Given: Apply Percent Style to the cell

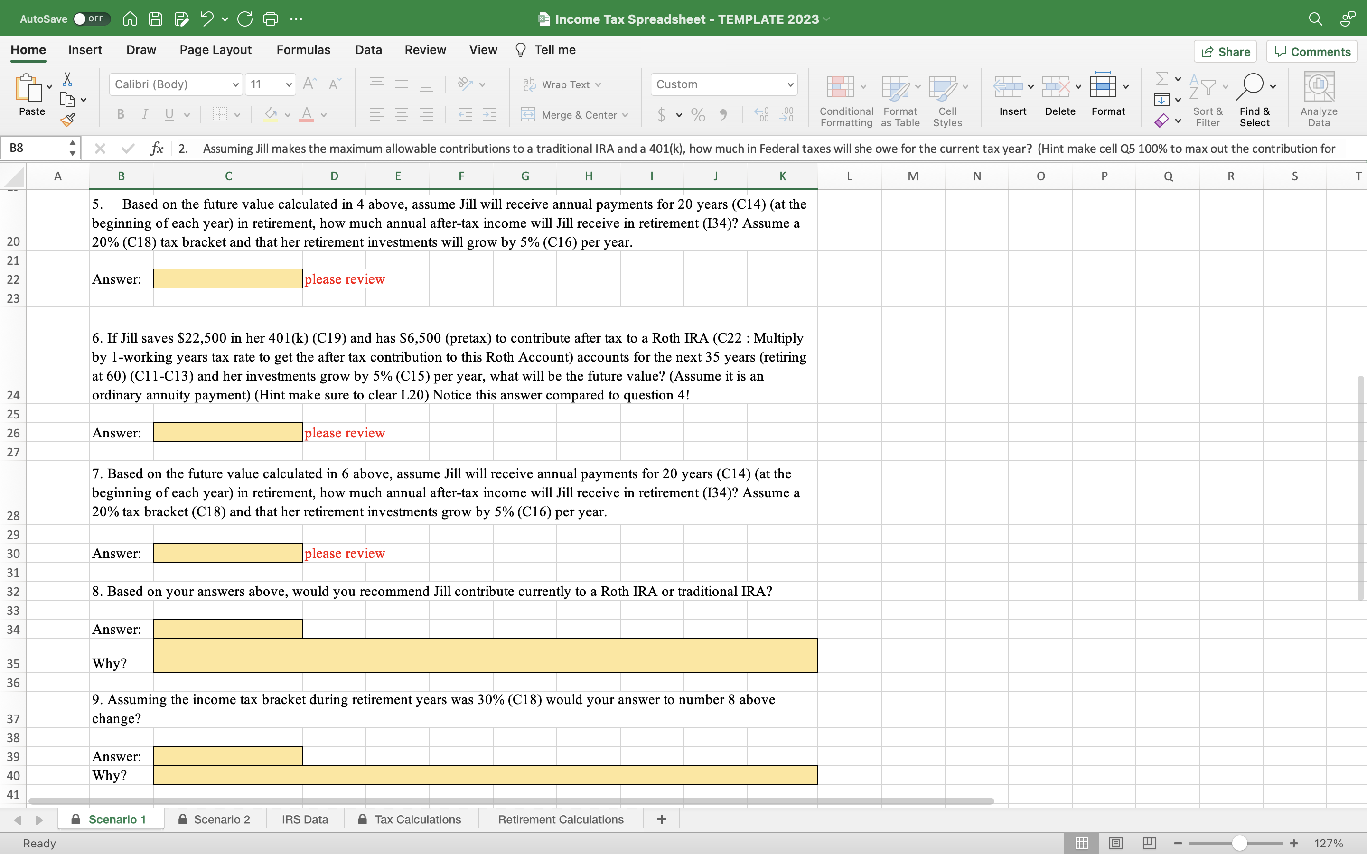Looking at the screenshot, I should pos(698,115).
